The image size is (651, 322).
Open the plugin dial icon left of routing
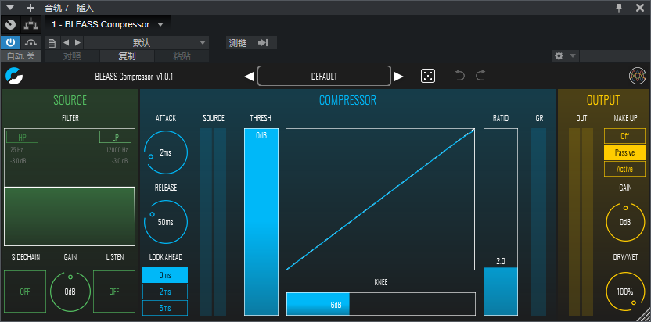pyautogui.click(x=10, y=24)
